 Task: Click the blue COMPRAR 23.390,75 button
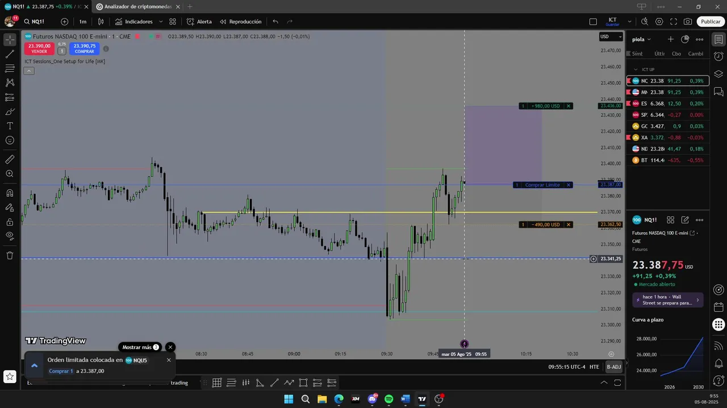85,49
